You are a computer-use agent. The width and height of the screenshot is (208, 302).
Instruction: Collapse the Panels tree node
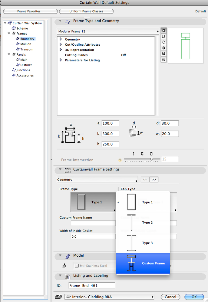tap(9, 54)
